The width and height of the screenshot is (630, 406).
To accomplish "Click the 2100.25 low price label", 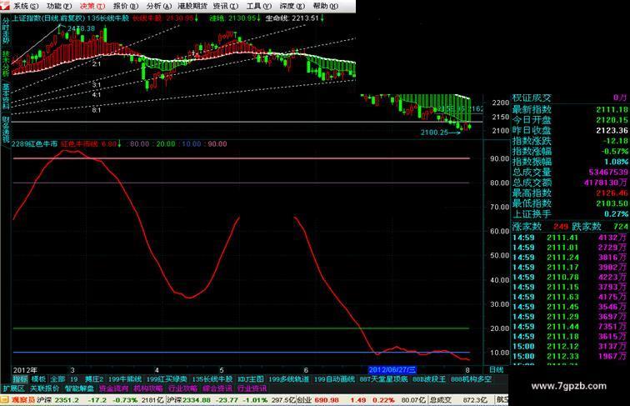I will pos(434,133).
